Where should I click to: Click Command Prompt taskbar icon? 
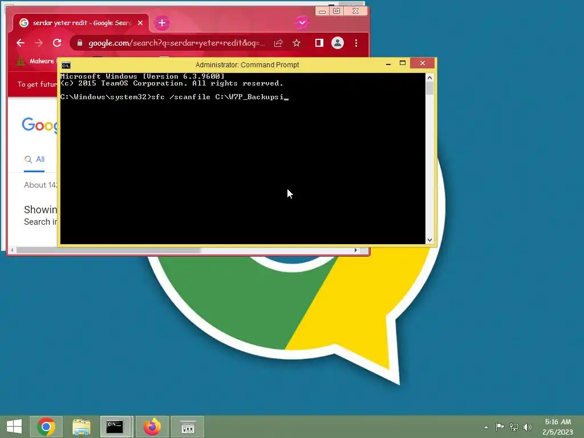coord(115,427)
